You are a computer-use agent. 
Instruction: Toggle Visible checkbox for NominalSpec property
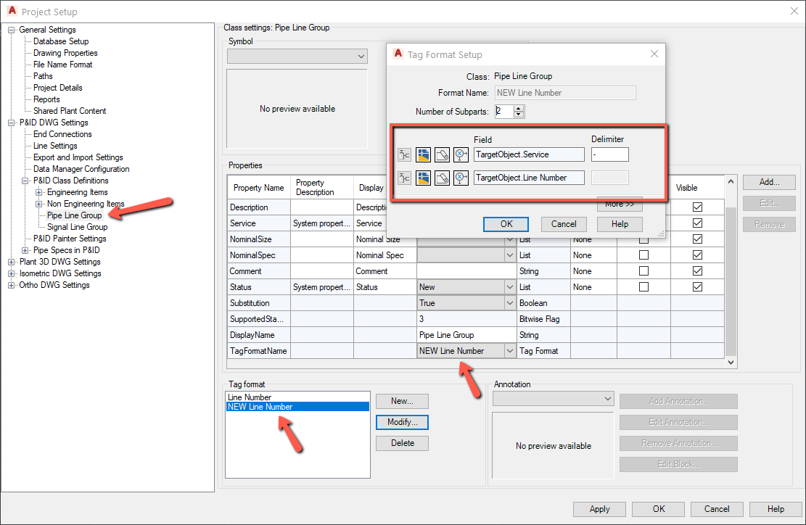[697, 255]
